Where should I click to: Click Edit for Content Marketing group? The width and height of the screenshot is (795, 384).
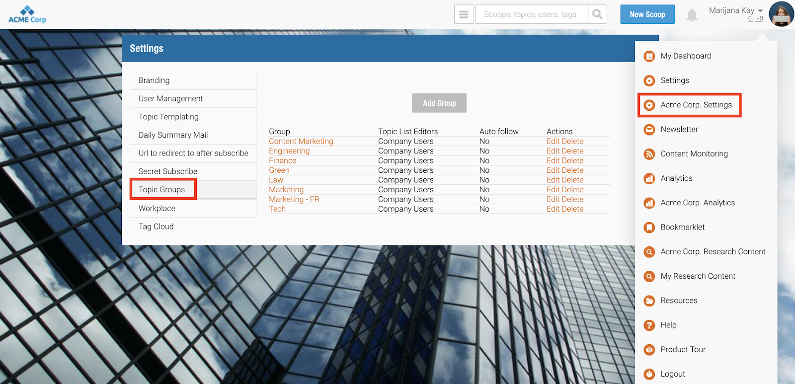[553, 142]
